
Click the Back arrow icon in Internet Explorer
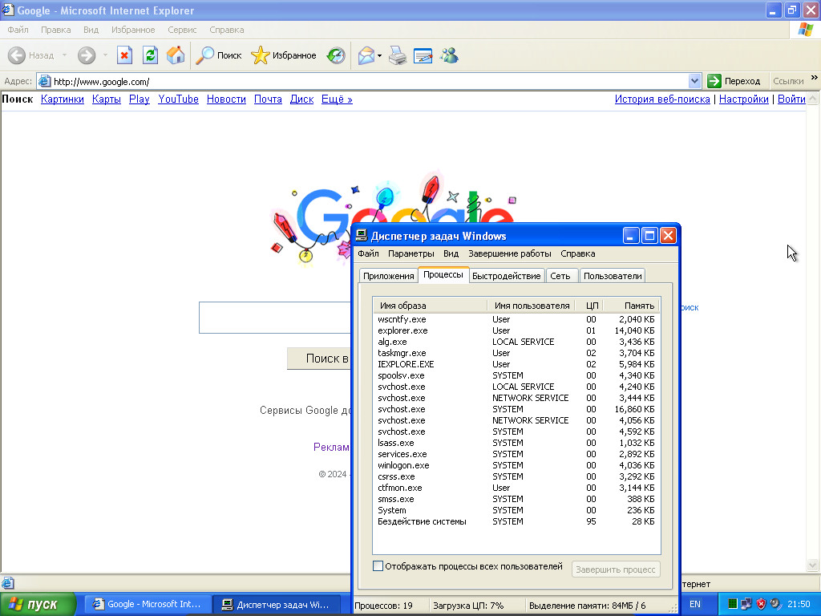coord(17,55)
